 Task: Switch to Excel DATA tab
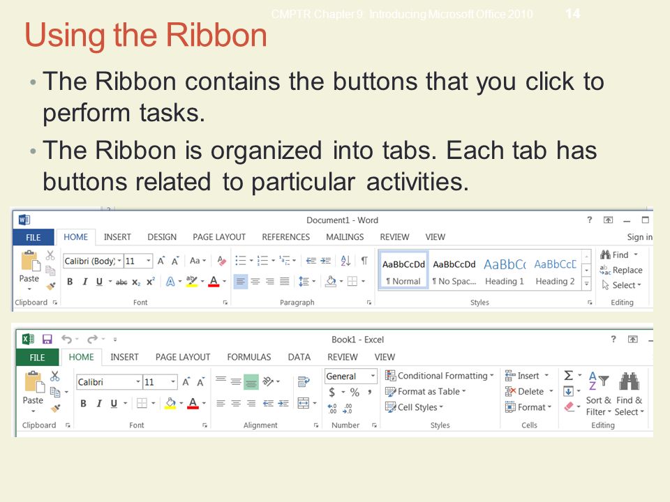pos(299,357)
